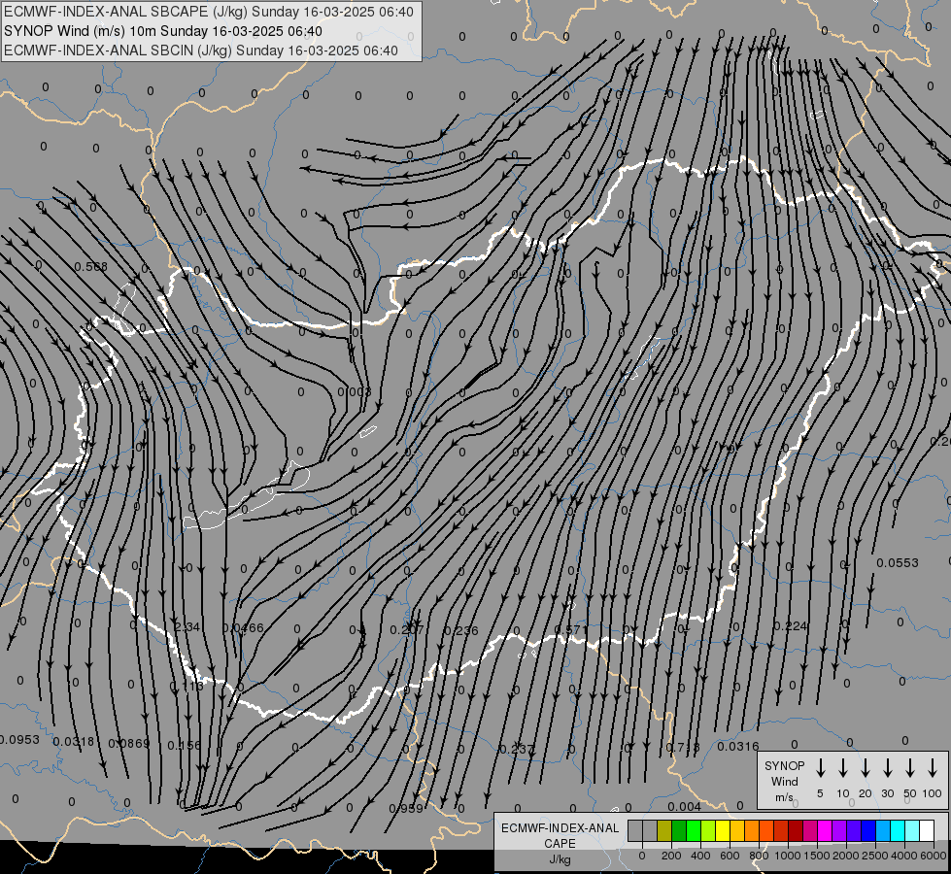Click the 1000 tick on CAPE scale
Viewport: 951px width, 874px height.
788,856
